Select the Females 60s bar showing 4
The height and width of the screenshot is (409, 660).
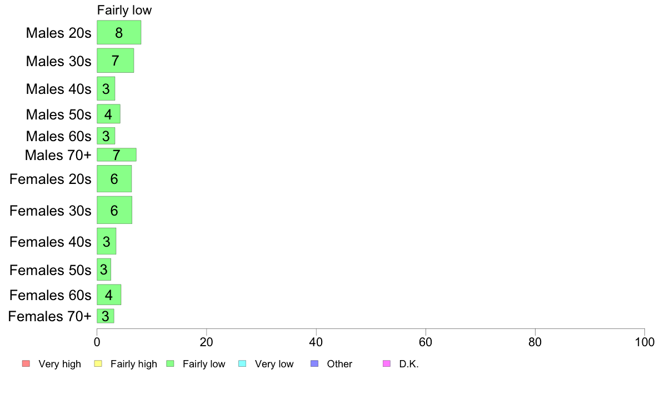(109, 295)
